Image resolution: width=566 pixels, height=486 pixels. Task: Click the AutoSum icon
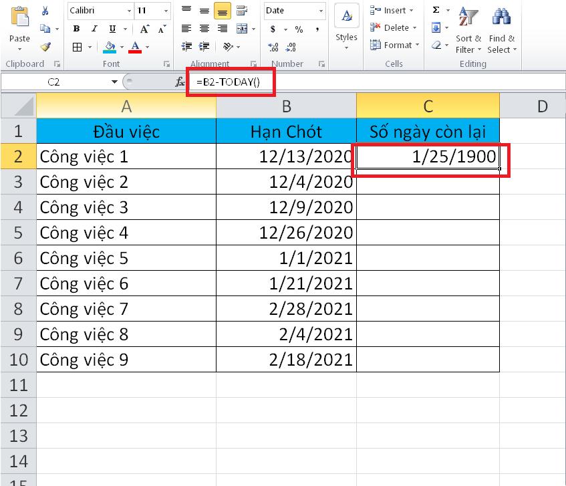(435, 9)
